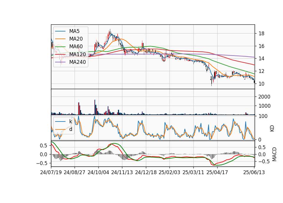Click the candlestick price peak above 18
This screenshot has width=283, height=203.
[110, 32]
